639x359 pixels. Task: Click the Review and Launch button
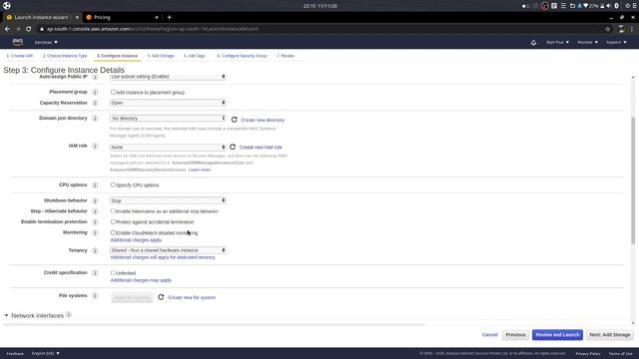tap(557, 335)
